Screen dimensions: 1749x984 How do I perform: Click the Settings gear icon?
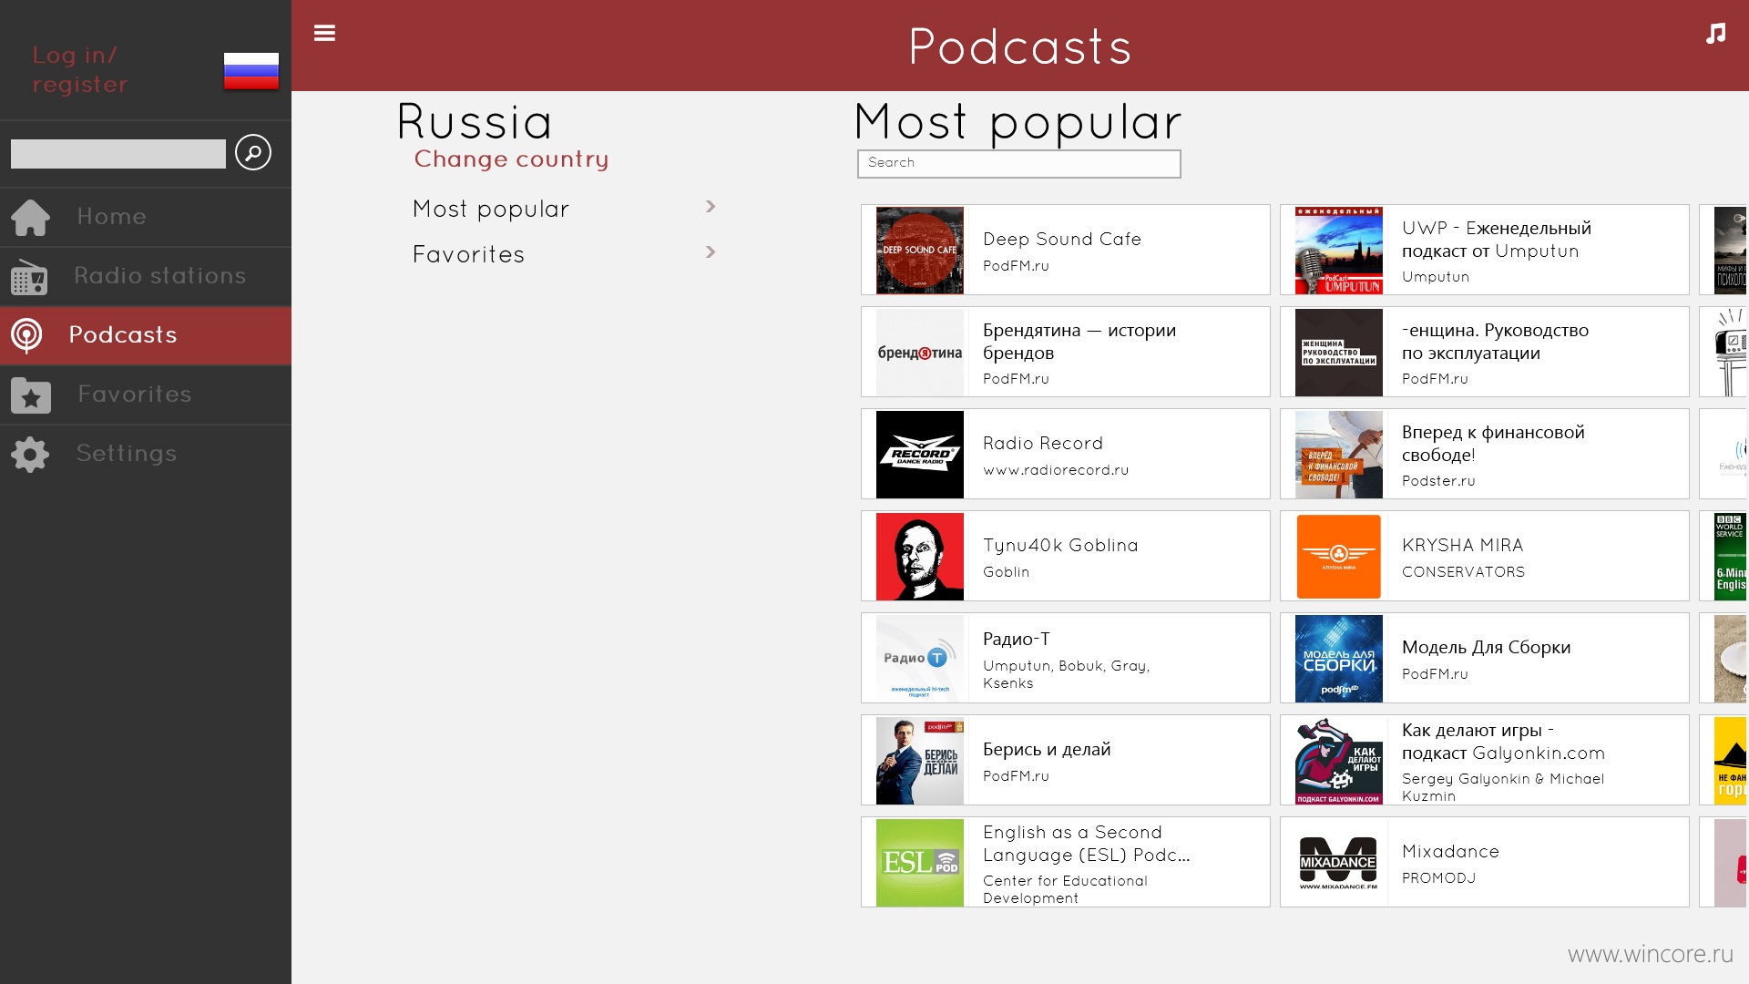(x=30, y=454)
